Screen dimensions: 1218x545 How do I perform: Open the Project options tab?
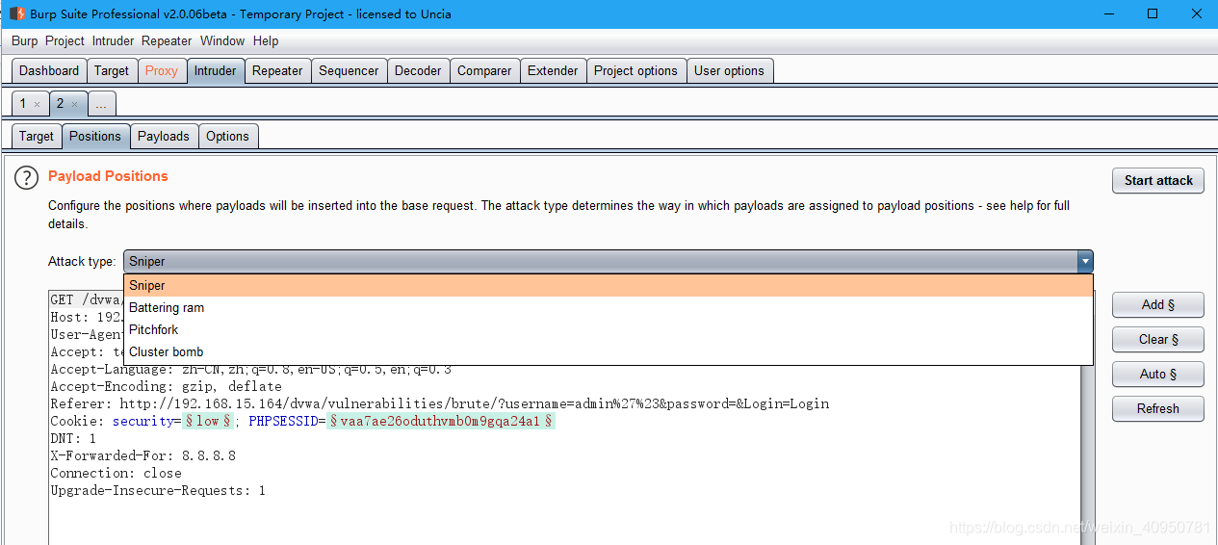[635, 70]
